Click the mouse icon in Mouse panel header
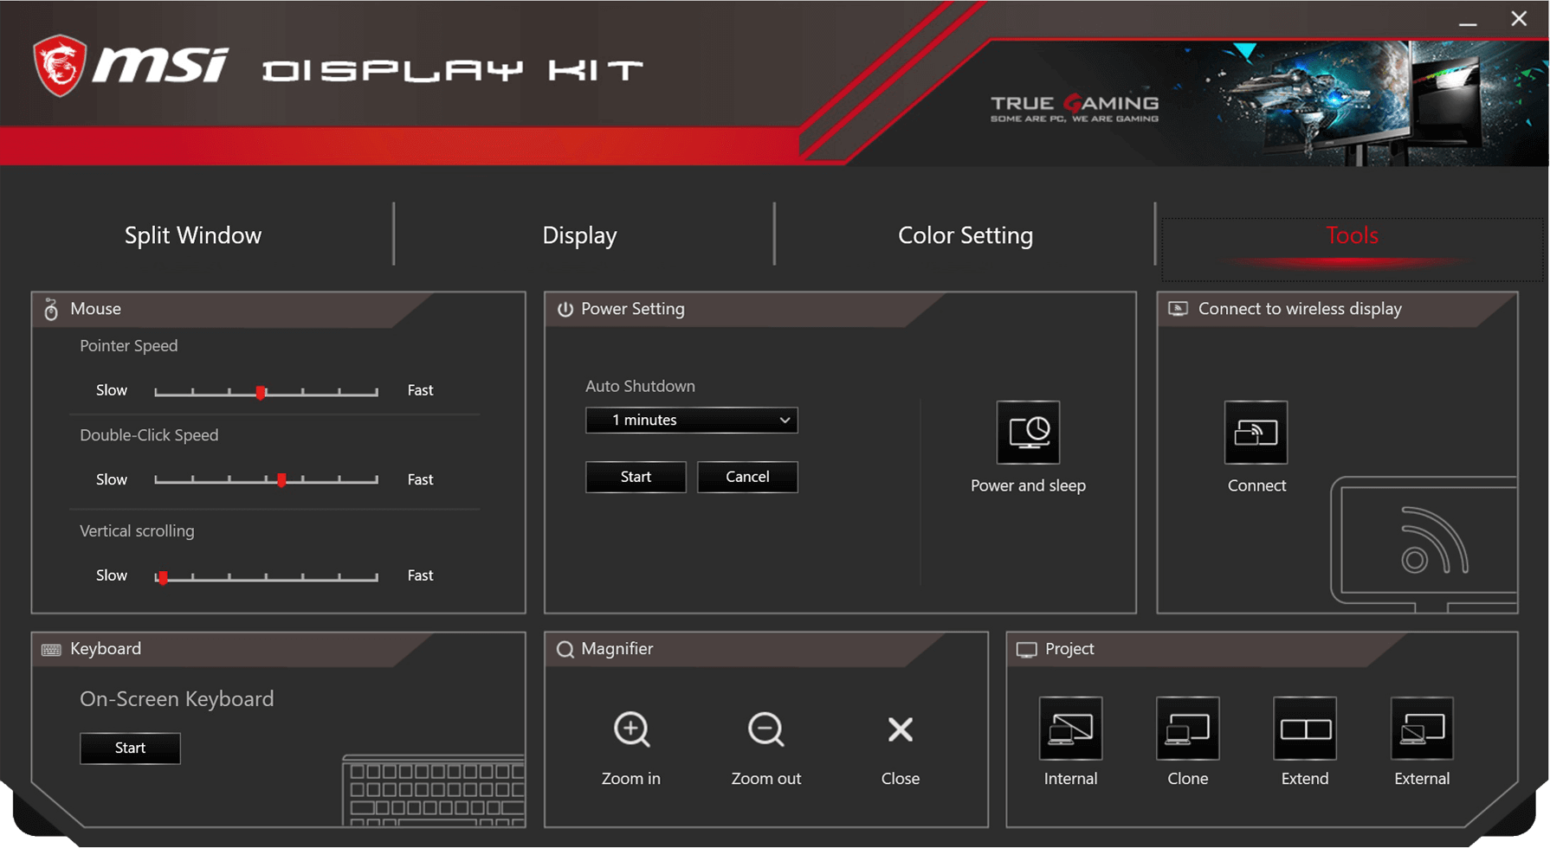Screen dimensions: 1550x848 point(51,310)
